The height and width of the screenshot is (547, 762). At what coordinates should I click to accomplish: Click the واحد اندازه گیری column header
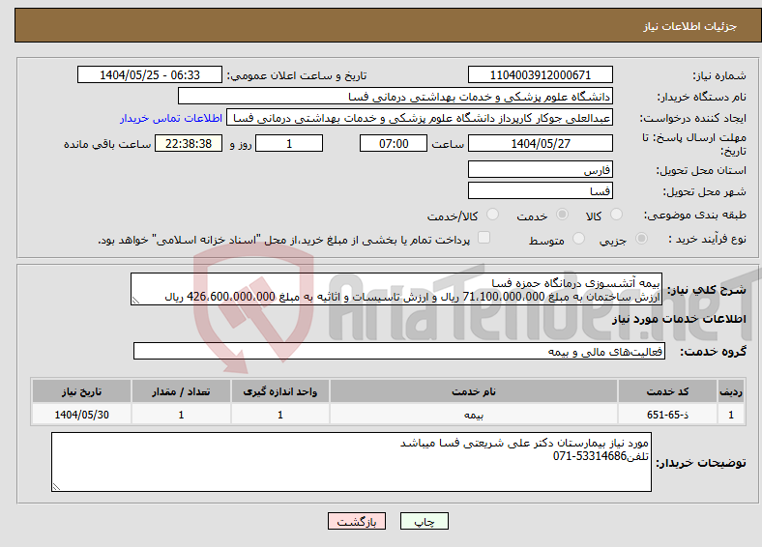point(279,391)
